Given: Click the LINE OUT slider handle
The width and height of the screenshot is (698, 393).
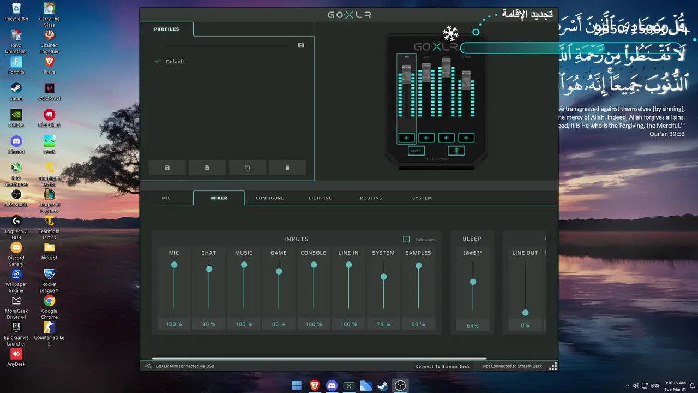Looking at the screenshot, I should coord(525,313).
